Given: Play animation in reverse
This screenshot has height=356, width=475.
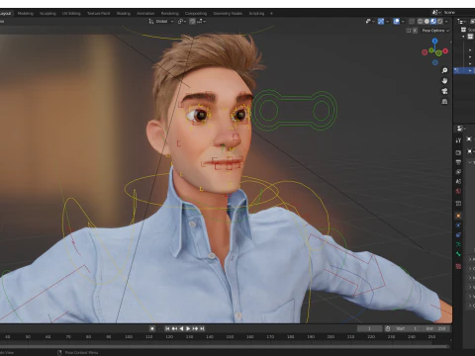Looking at the screenshot, I should point(181,328).
